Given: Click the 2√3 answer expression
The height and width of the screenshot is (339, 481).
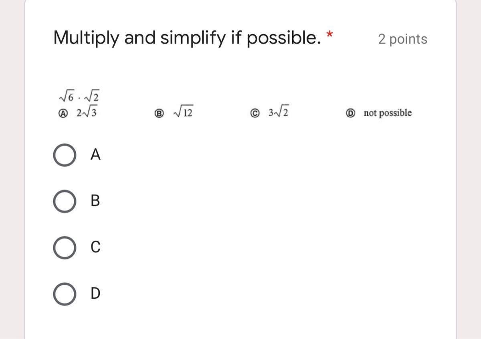Looking at the screenshot, I should click(87, 113).
